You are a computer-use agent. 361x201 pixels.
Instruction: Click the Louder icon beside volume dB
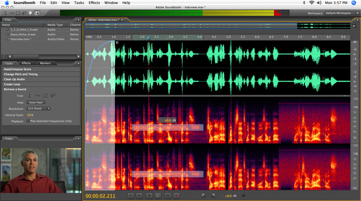pyautogui.click(x=243, y=196)
